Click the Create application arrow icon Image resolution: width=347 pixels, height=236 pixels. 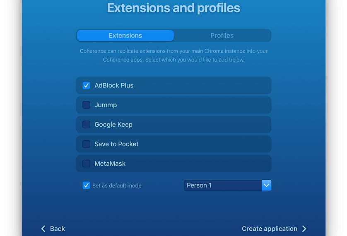tap(304, 229)
